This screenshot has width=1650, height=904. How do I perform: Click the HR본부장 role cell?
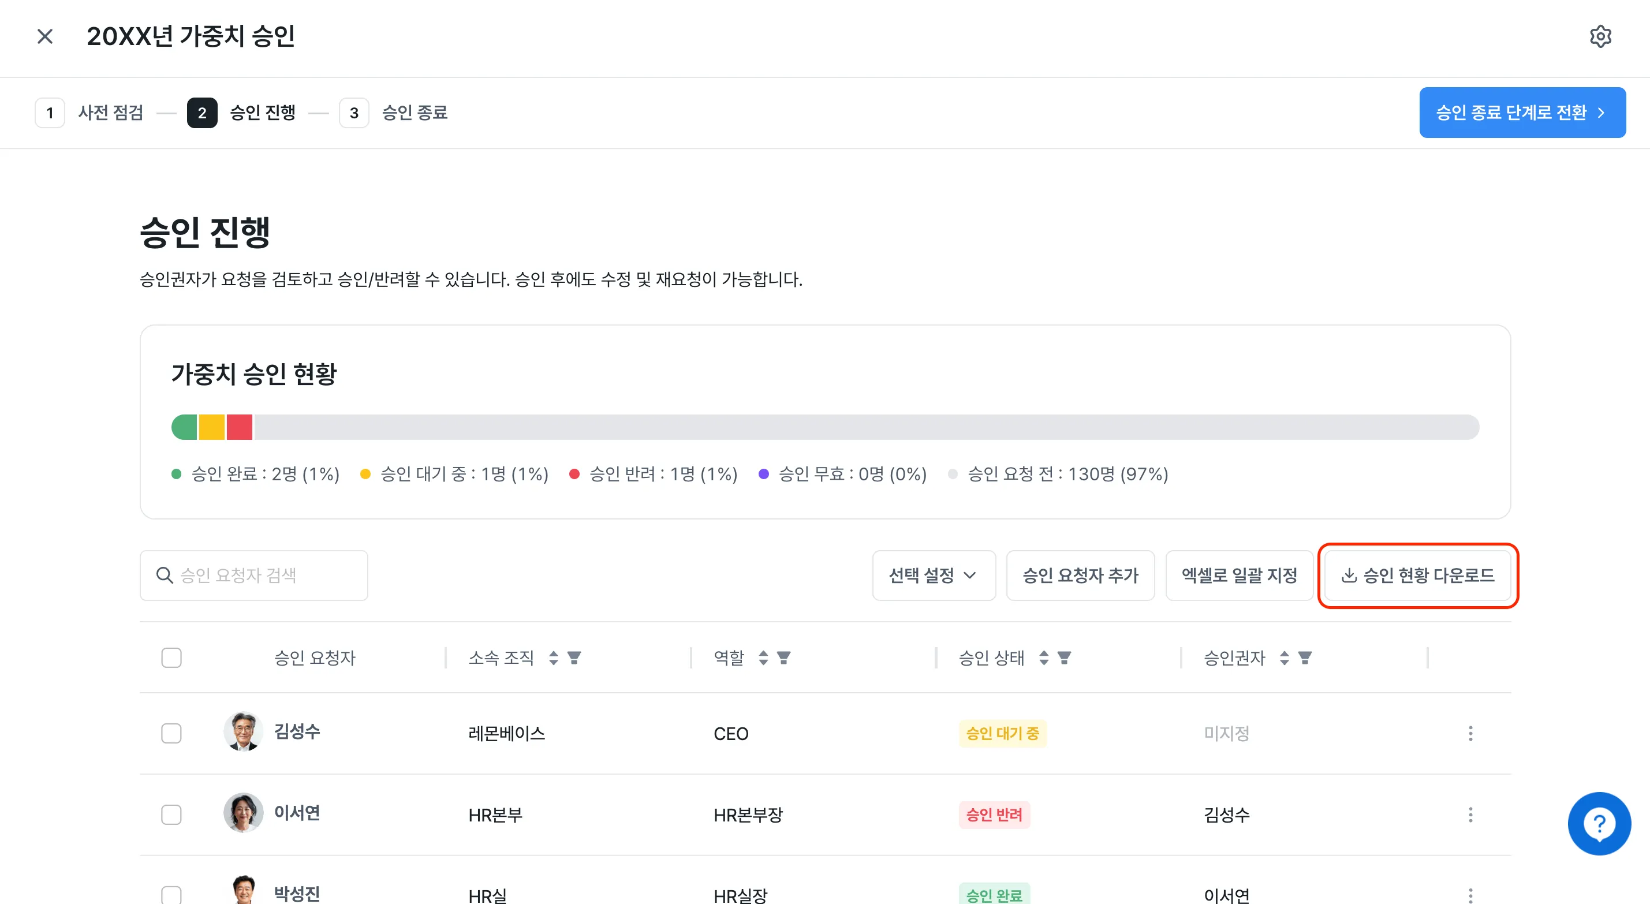[748, 815]
